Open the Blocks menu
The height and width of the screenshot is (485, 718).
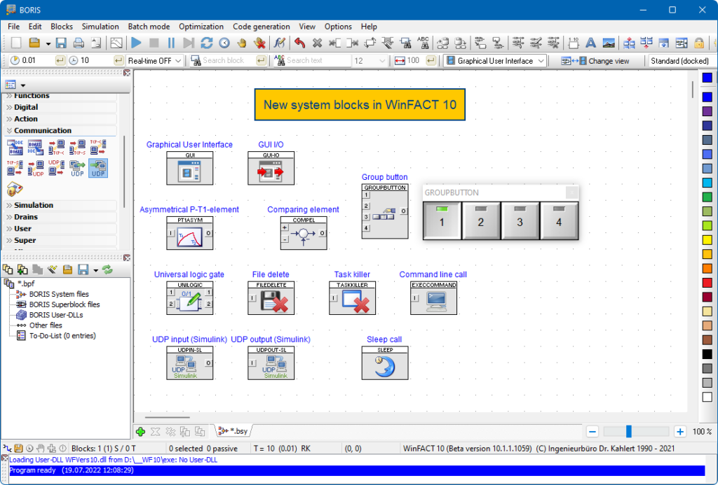tap(62, 27)
